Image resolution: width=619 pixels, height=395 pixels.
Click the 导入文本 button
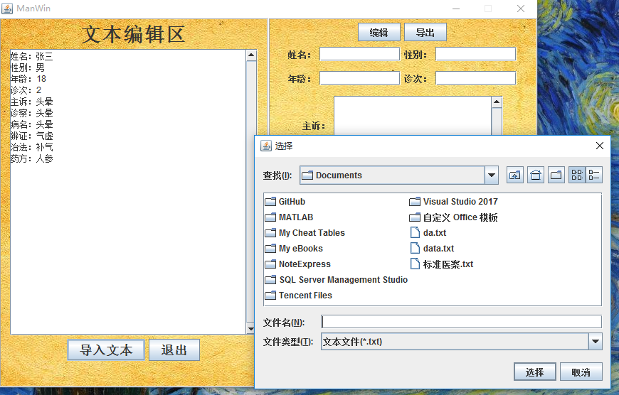coord(106,350)
